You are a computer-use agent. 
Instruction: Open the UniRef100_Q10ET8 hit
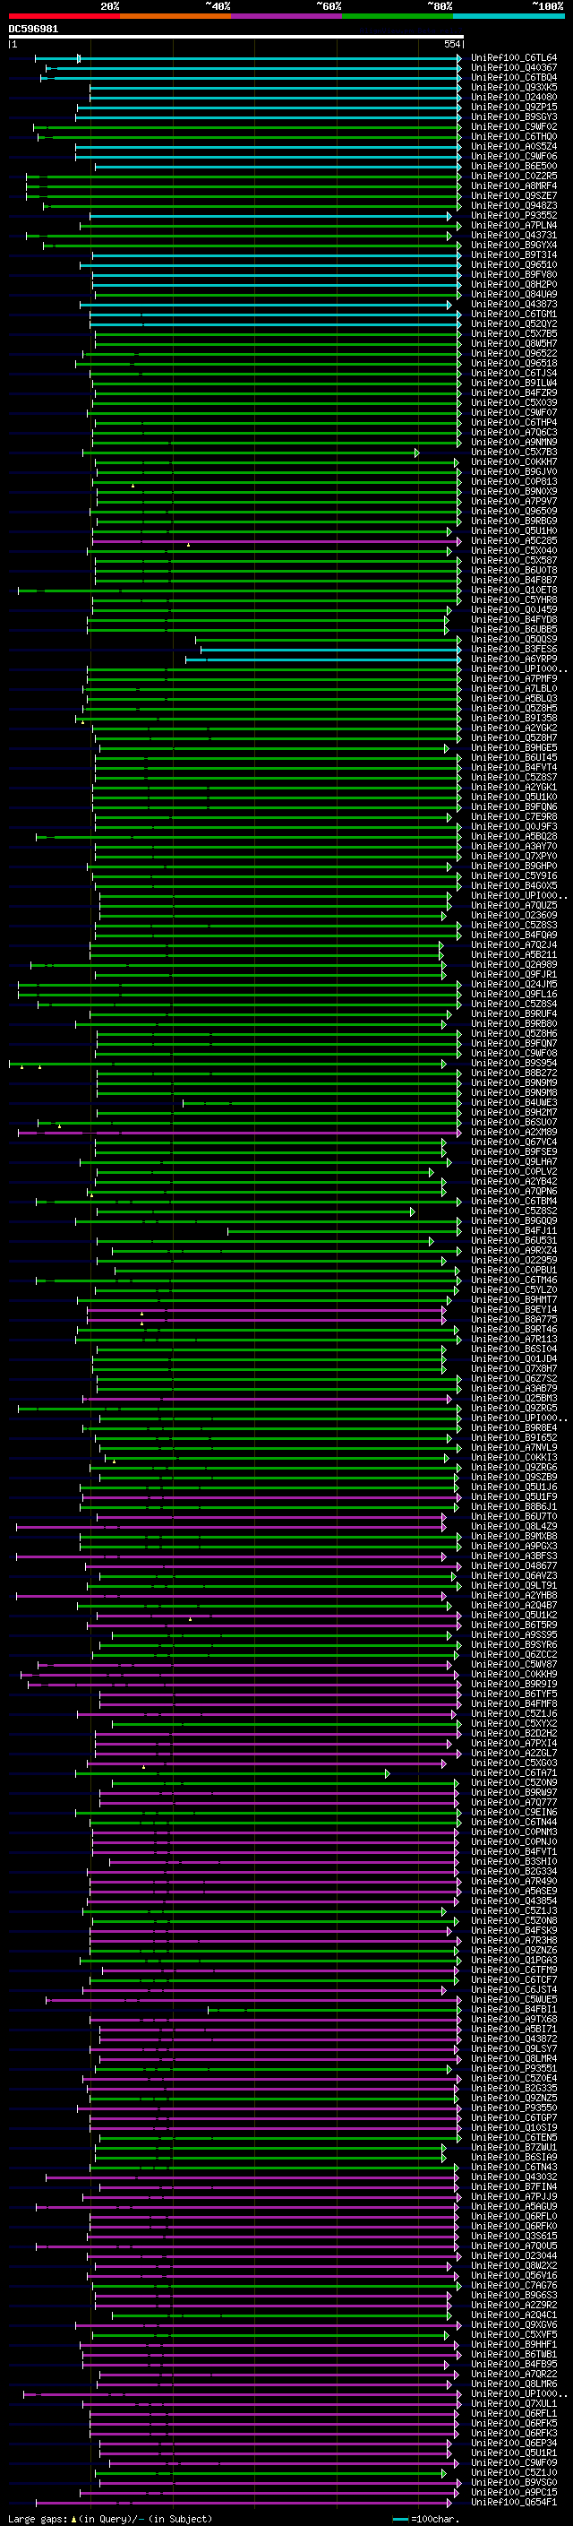click(513, 591)
